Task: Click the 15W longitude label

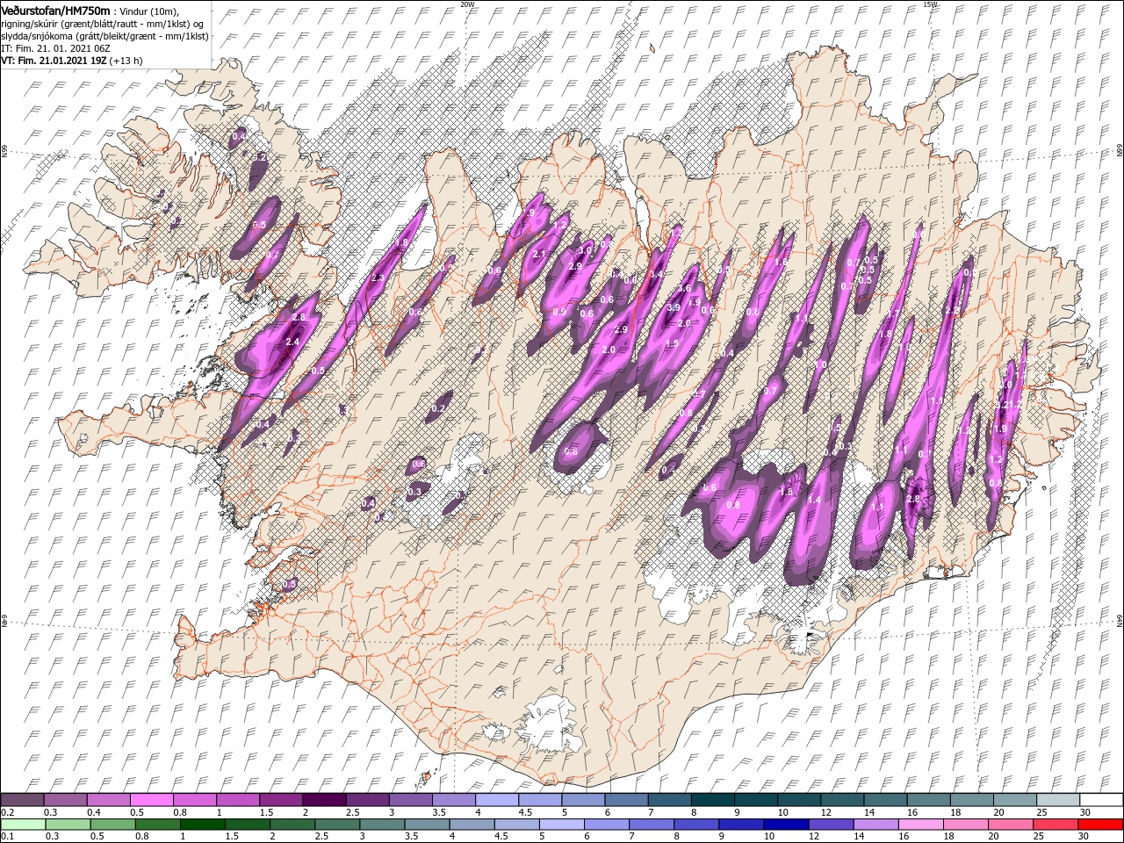Action: 930,4
